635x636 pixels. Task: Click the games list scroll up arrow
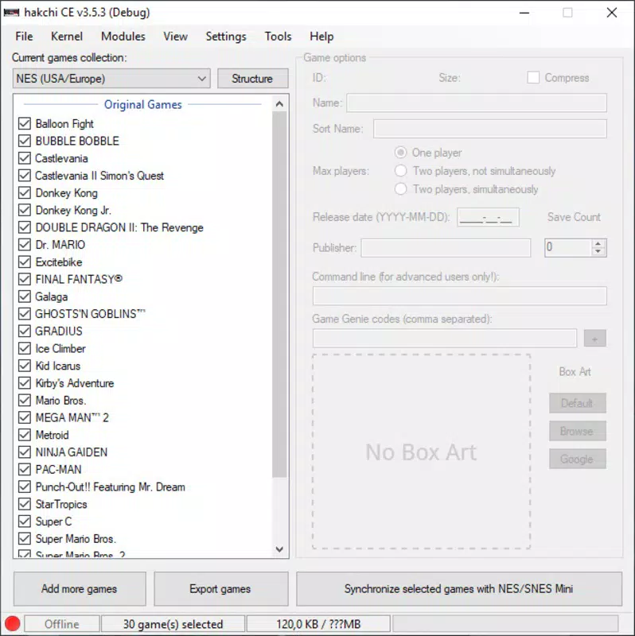(279, 104)
